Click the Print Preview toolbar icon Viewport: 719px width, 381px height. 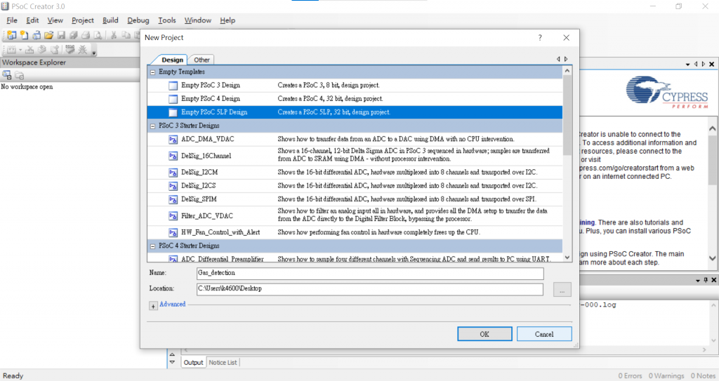[x=98, y=35]
